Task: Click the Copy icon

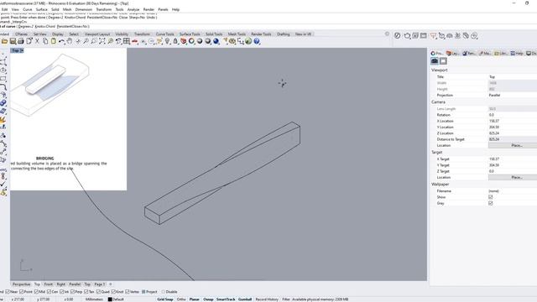Action: 45,41
